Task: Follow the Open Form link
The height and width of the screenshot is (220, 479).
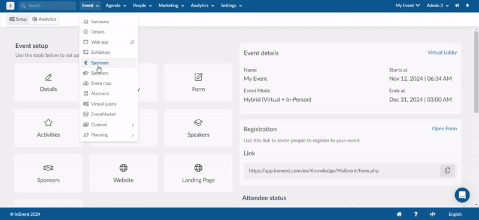Action: [444, 129]
